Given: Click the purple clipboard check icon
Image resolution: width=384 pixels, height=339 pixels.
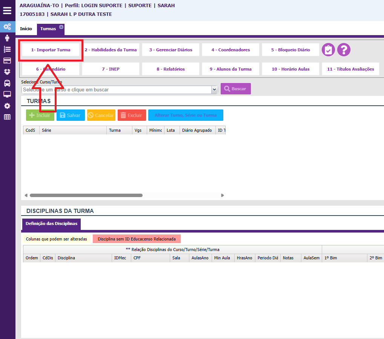Looking at the screenshot, I should click(328, 50).
